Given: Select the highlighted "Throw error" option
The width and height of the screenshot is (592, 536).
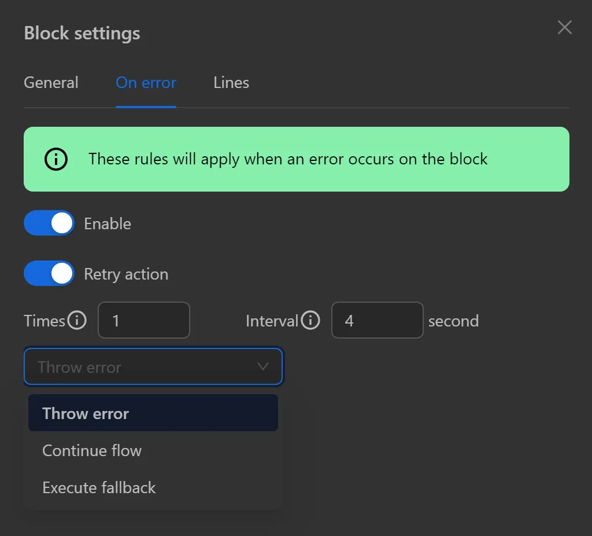Looking at the screenshot, I should pyautogui.click(x=85, y=413).
